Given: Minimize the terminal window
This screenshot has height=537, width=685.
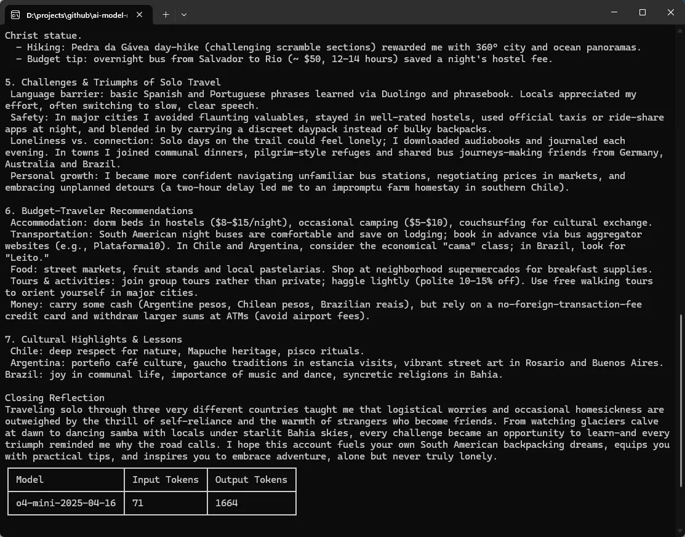Looking at the screenshot, I should click(x=613, y=12).
